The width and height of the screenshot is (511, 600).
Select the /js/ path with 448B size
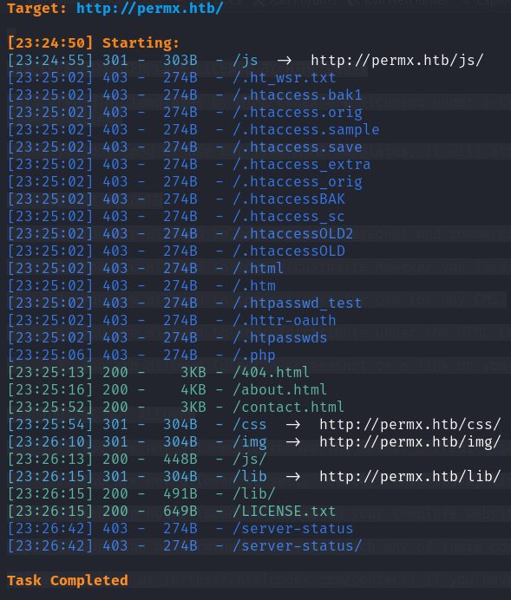tap(250, 460)
